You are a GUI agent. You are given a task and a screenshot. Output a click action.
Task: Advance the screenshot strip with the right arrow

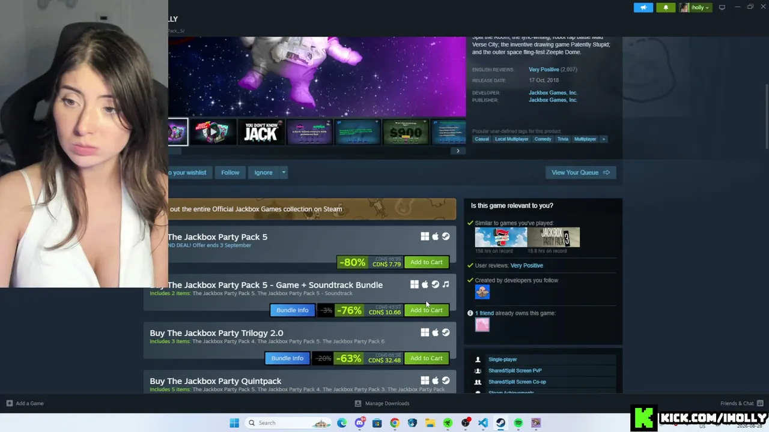(x=458, y=151)
